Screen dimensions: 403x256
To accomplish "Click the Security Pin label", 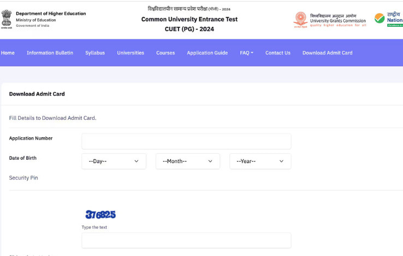I will tap(23, 178).
